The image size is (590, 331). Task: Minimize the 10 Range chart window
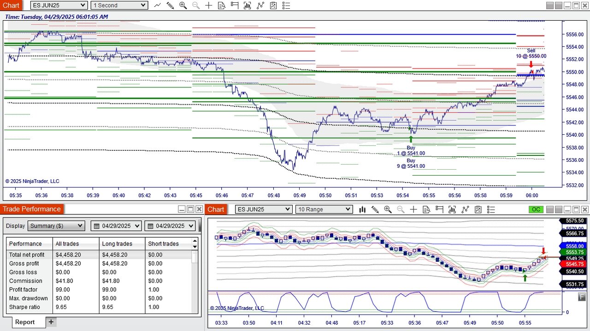click(x=568, y=210)
